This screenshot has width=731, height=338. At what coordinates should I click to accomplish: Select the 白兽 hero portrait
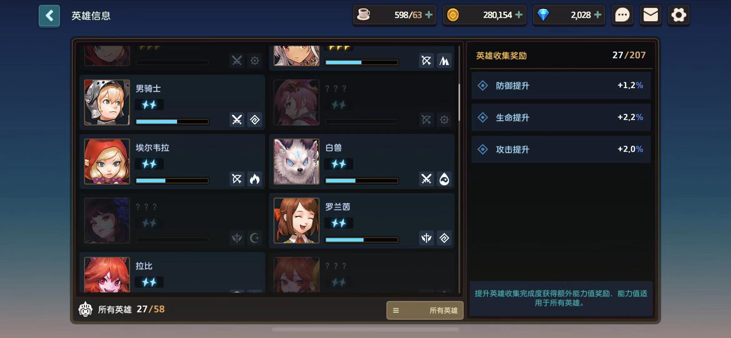click(297, 161)
